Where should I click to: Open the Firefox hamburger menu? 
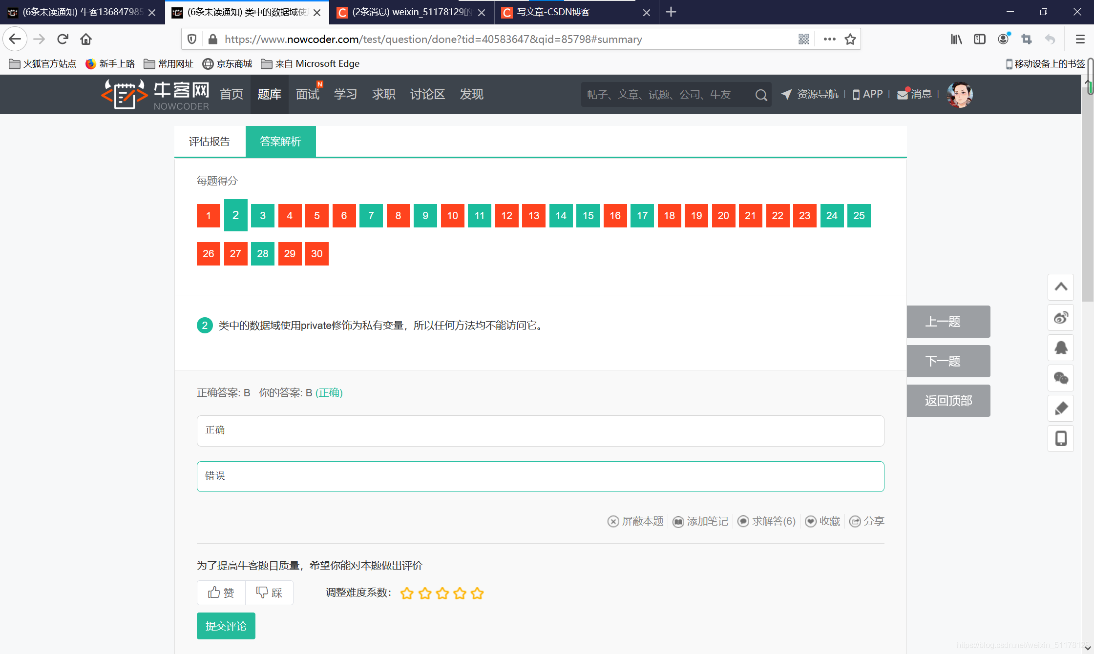tap(1080, 39)
